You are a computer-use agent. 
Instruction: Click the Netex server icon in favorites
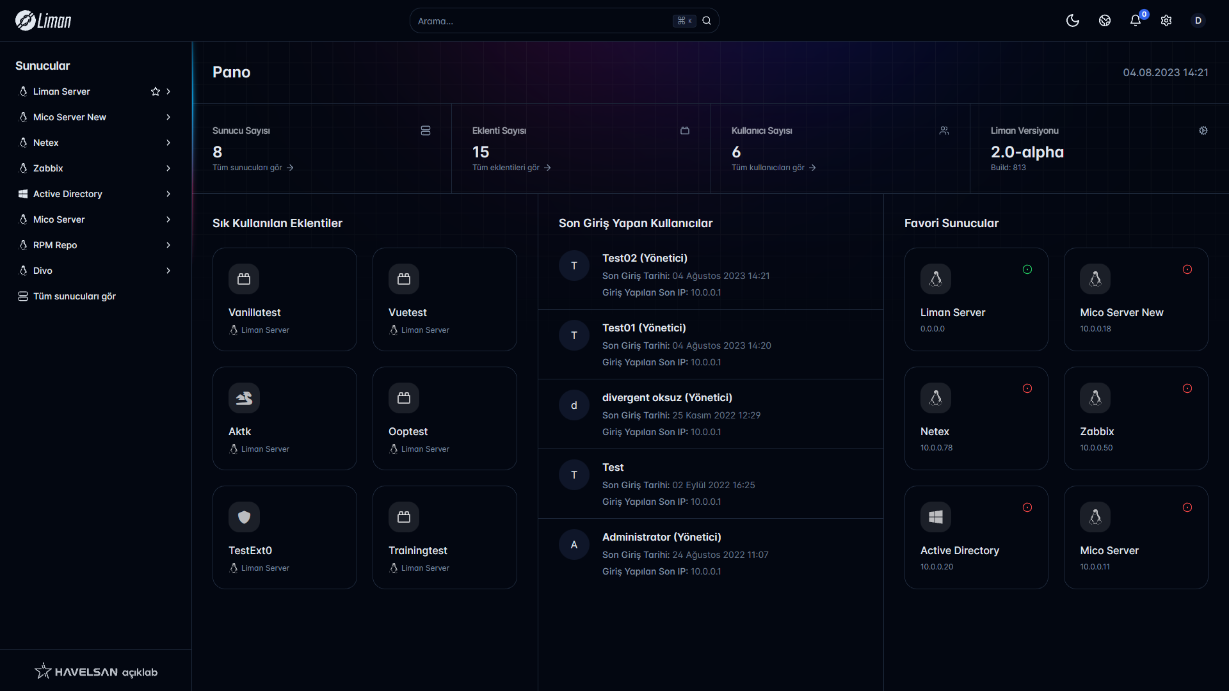coord(935,397)
